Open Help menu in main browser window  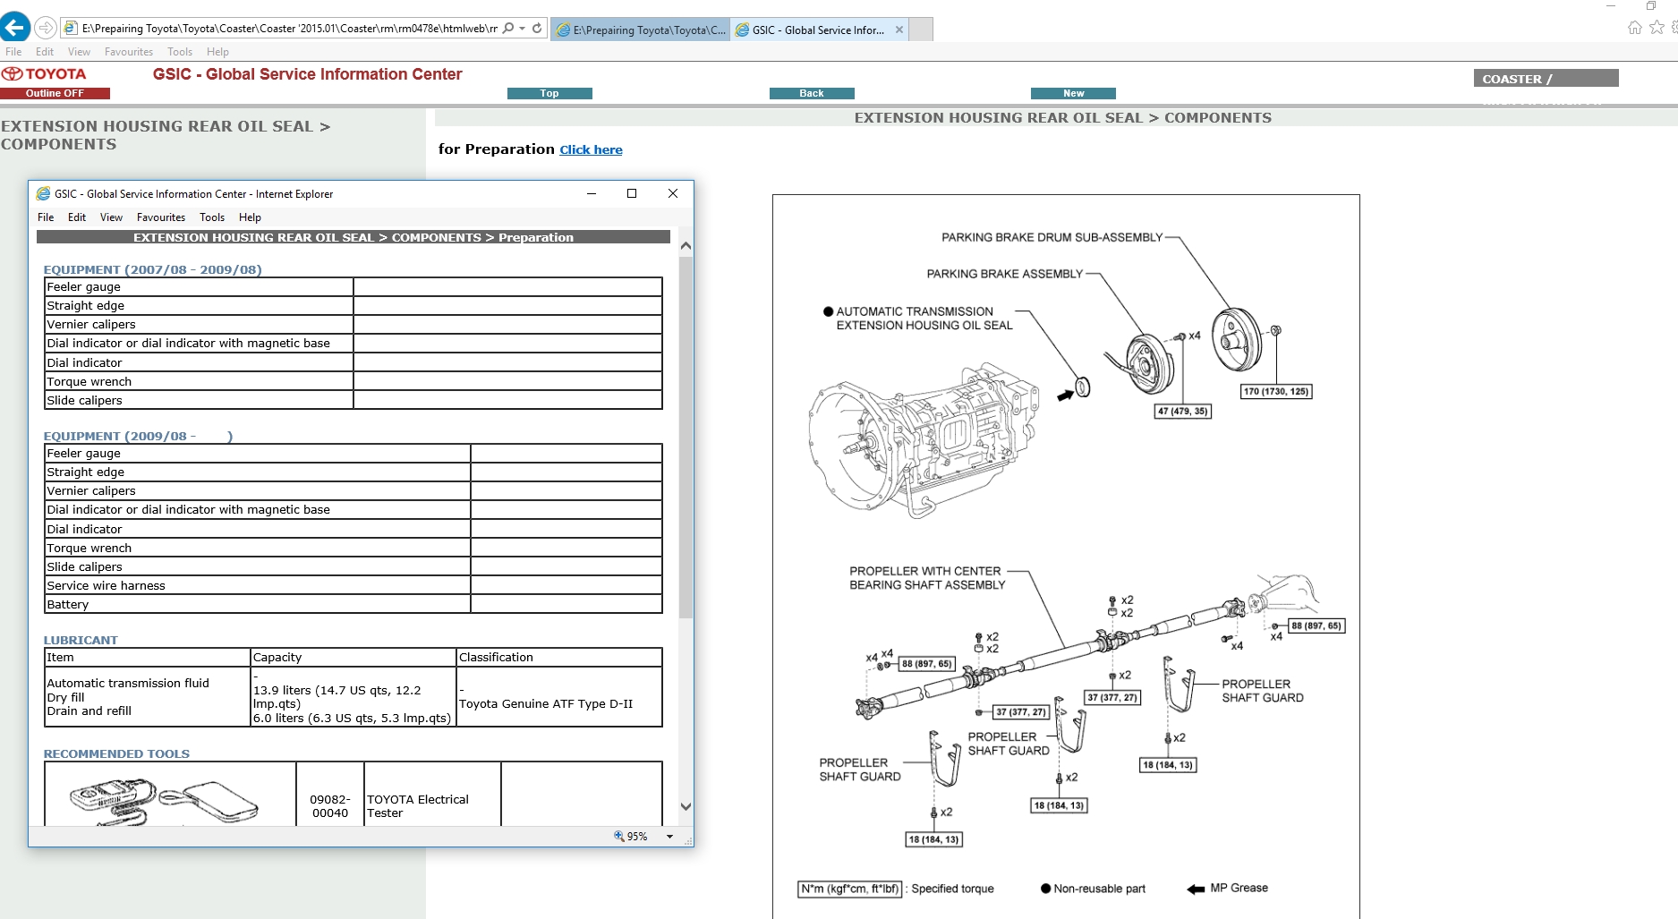tap(217, 52)
